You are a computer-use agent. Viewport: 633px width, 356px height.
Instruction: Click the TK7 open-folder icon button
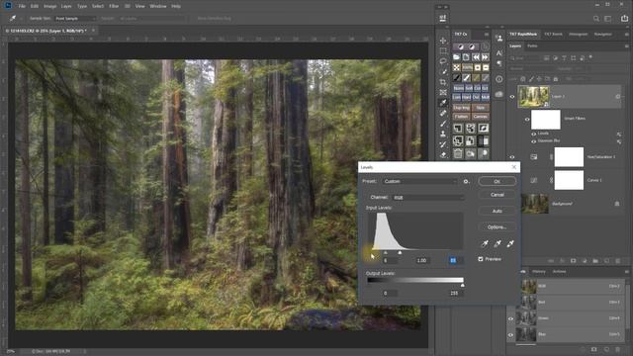pyautogui.click(x=457, y=57)
